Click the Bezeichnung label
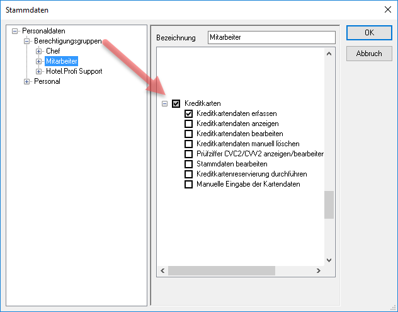The image size is (398, 312). pos(176,38)
